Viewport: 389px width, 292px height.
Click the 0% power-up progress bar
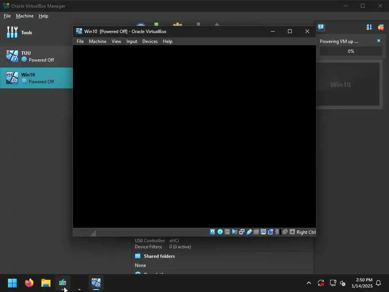click(351, 51)
